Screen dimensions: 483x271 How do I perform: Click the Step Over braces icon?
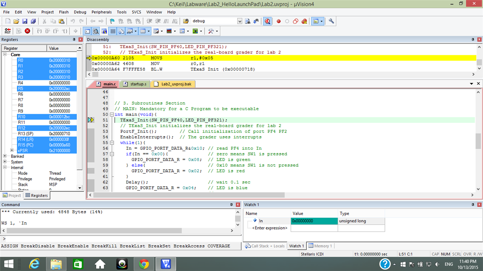[48, 31]
